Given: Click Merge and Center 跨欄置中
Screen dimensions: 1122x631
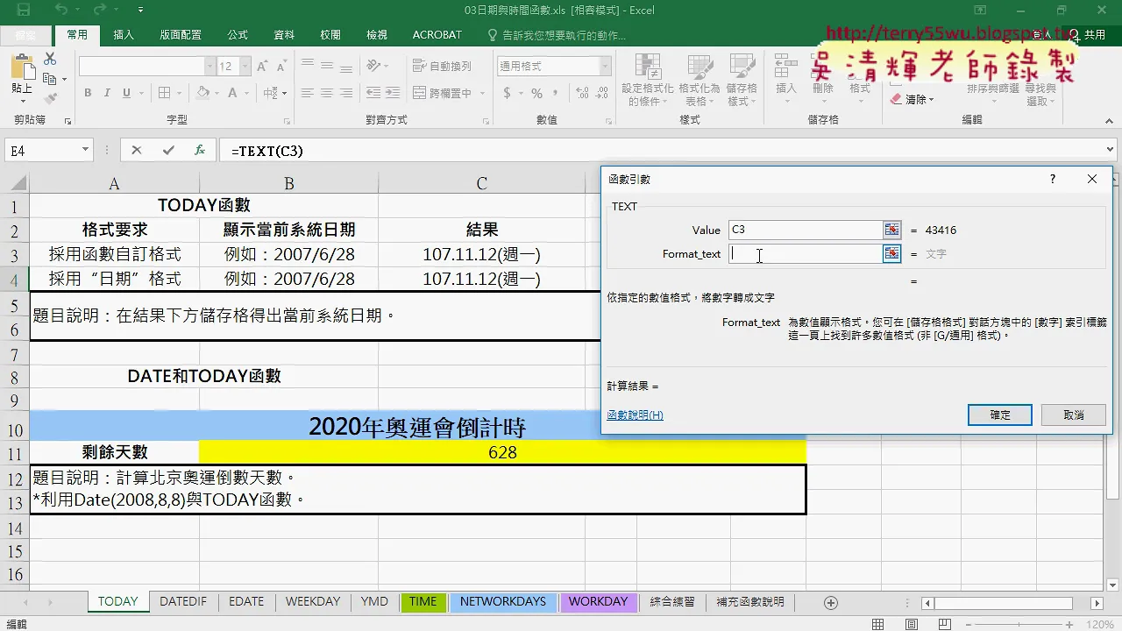Looking at the screenshot, I should 442,93.
